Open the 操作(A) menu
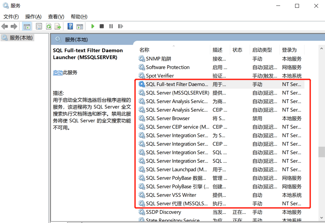Image resolution: width=325 pixels, height=223 pixels. pos(33,17)
